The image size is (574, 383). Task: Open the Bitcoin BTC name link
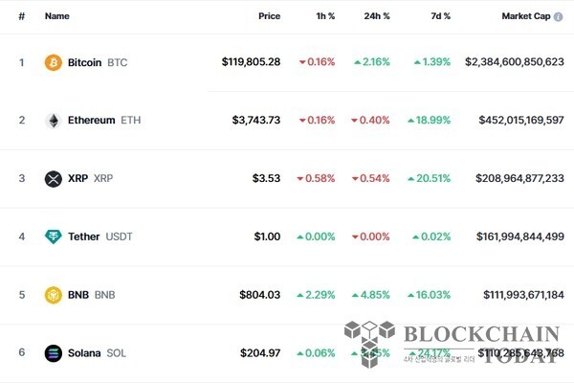tap(98, 62)
